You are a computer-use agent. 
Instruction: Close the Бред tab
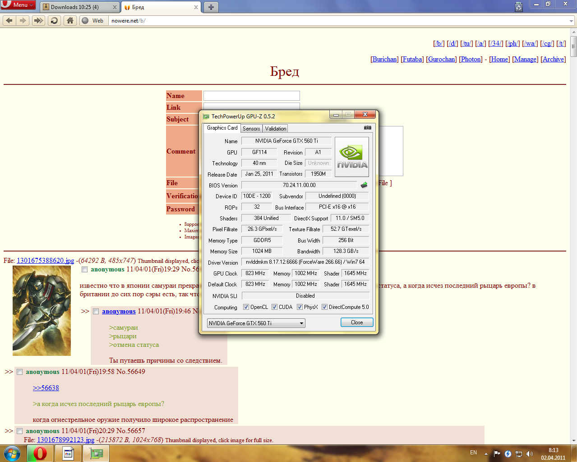(196, 7)
